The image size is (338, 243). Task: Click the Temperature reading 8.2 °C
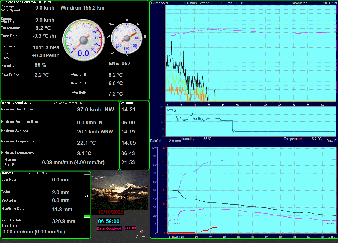43,28
